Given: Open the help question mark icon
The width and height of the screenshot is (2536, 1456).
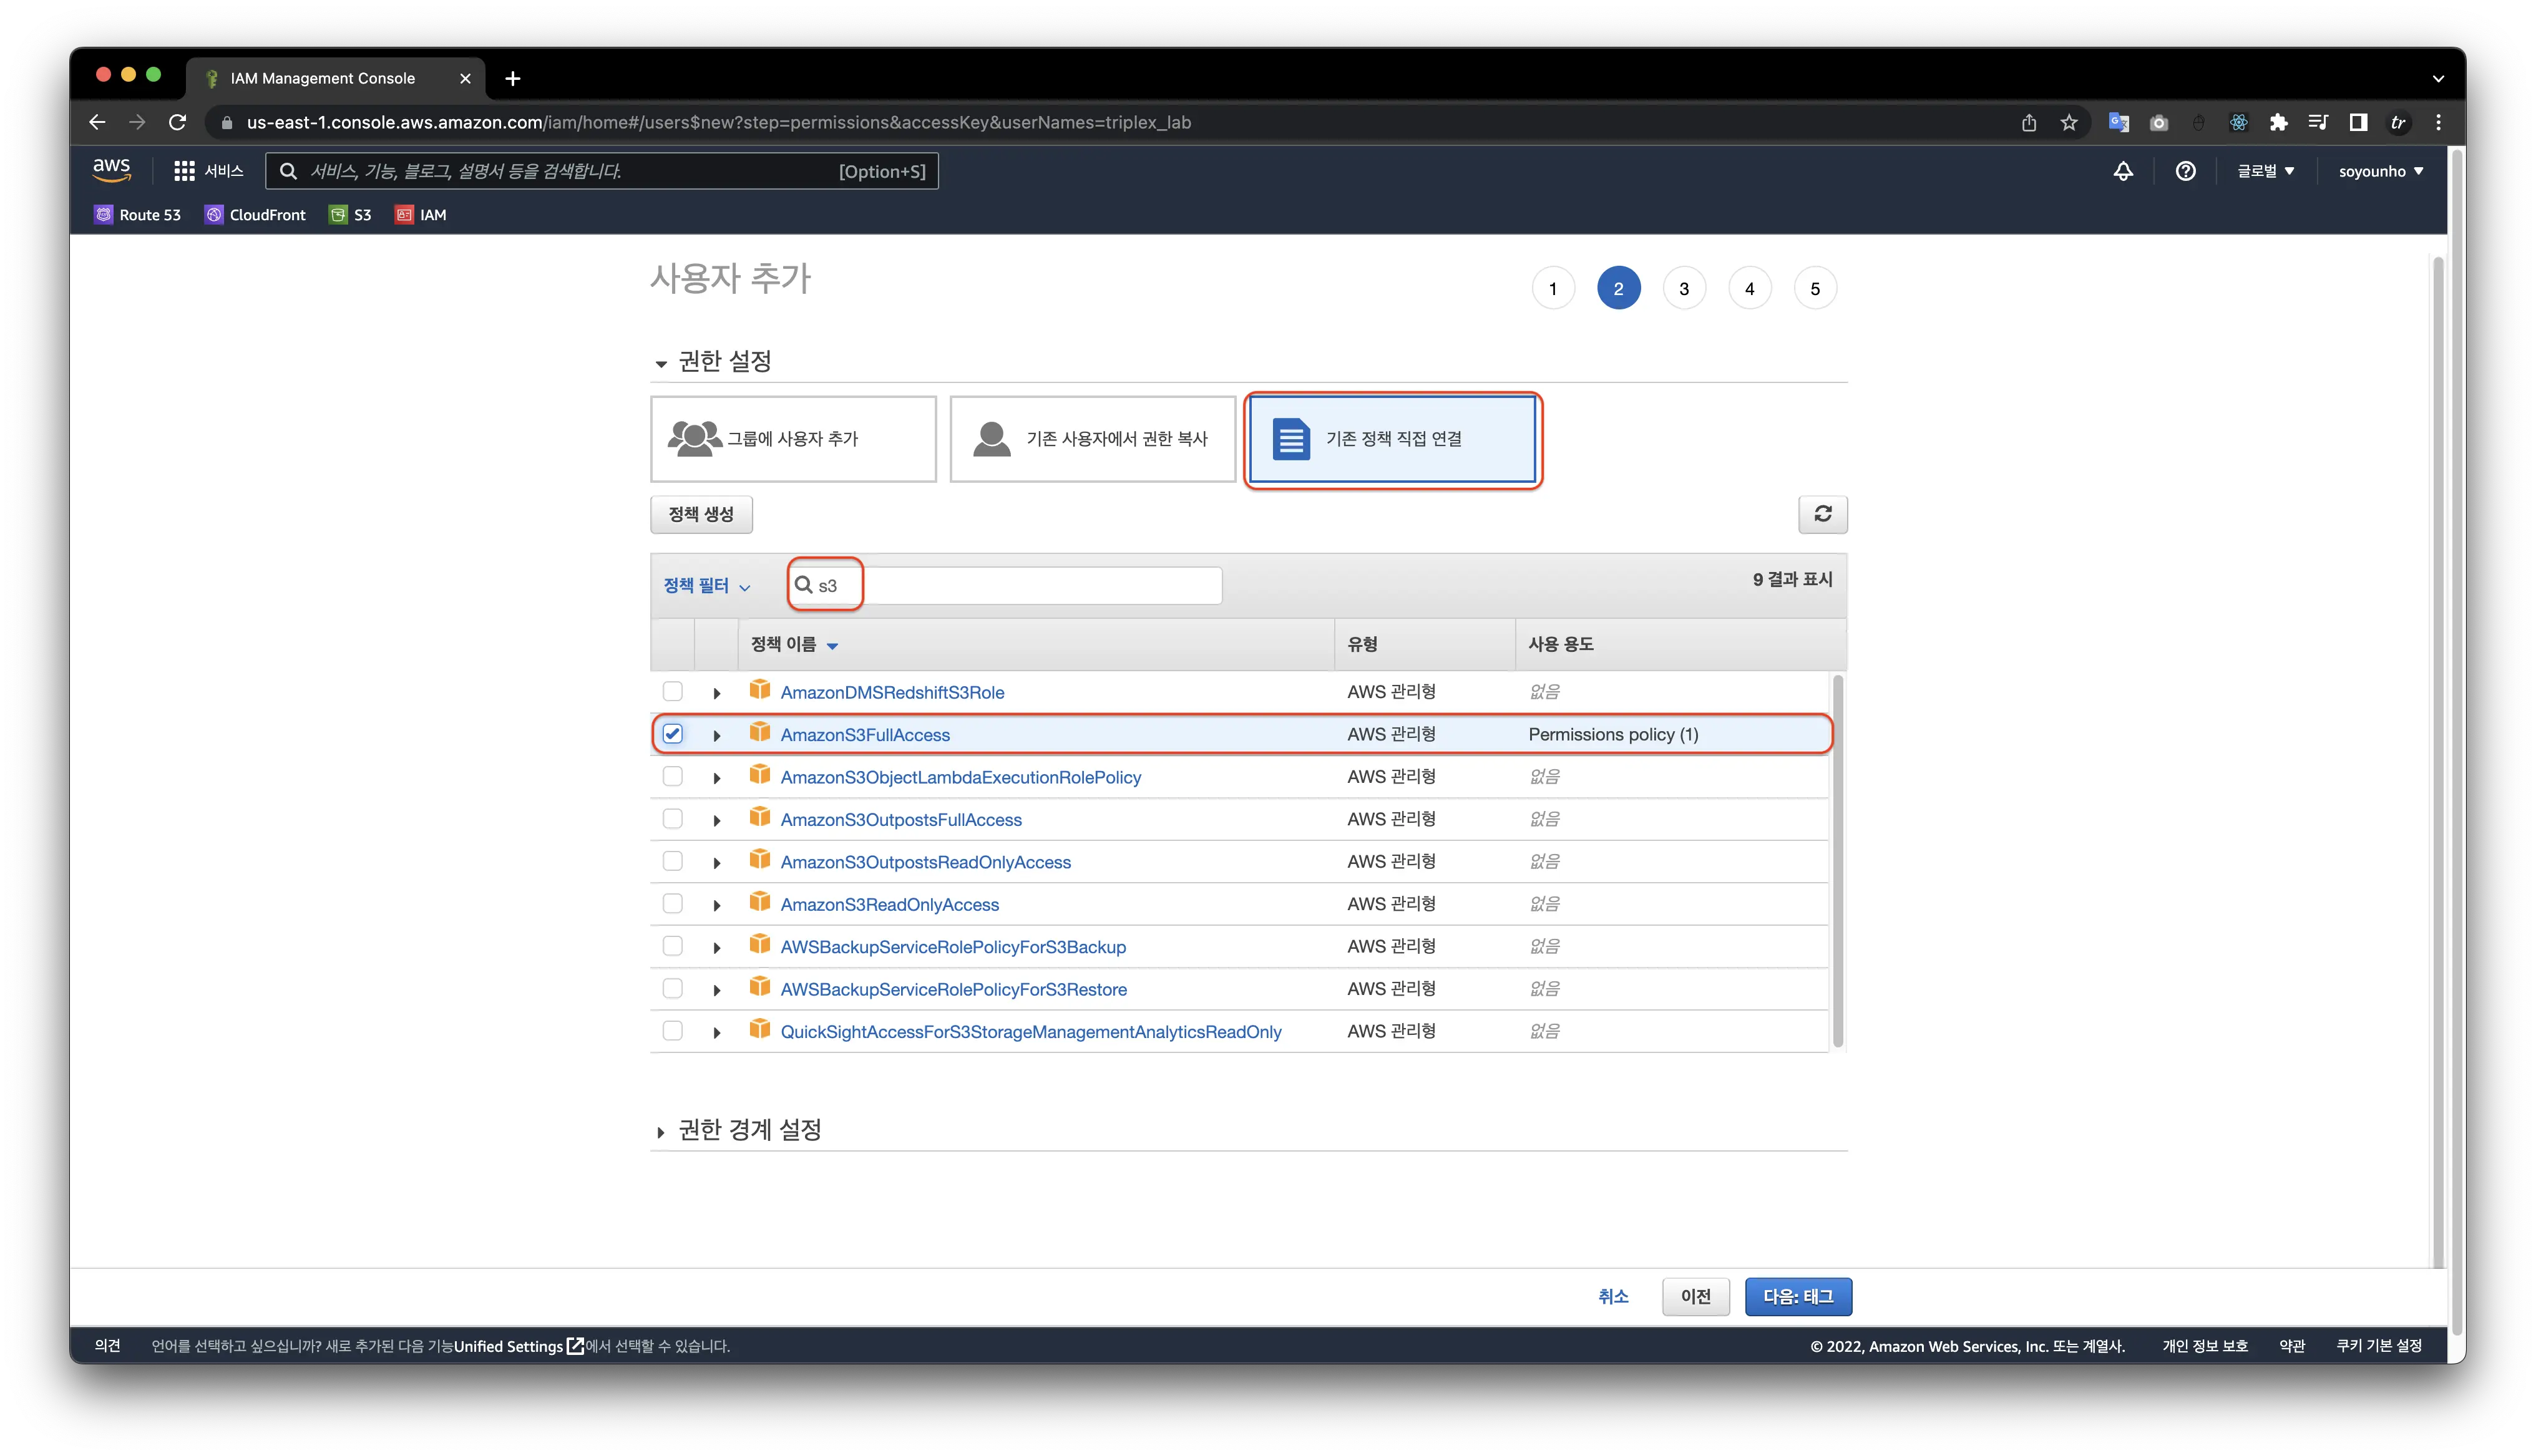Looking at the screenshot, I should tap(2185, 171).
